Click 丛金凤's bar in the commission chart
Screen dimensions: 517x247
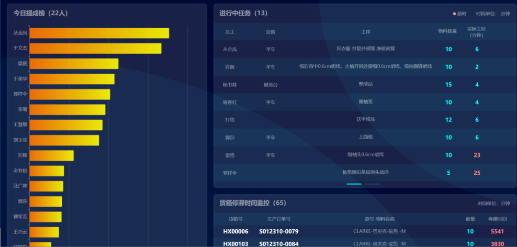tap(99, 33)
